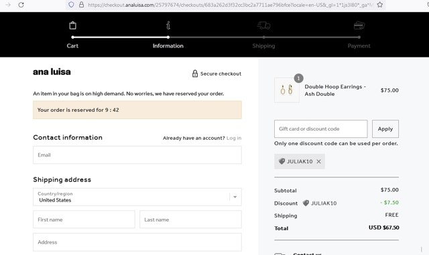Click the Subtotal amount $75.00
This screenshot has width=429, height=255.
(x=389, y=189)
